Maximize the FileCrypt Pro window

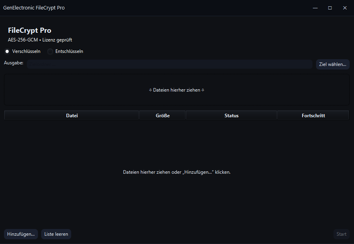[330, 8]
